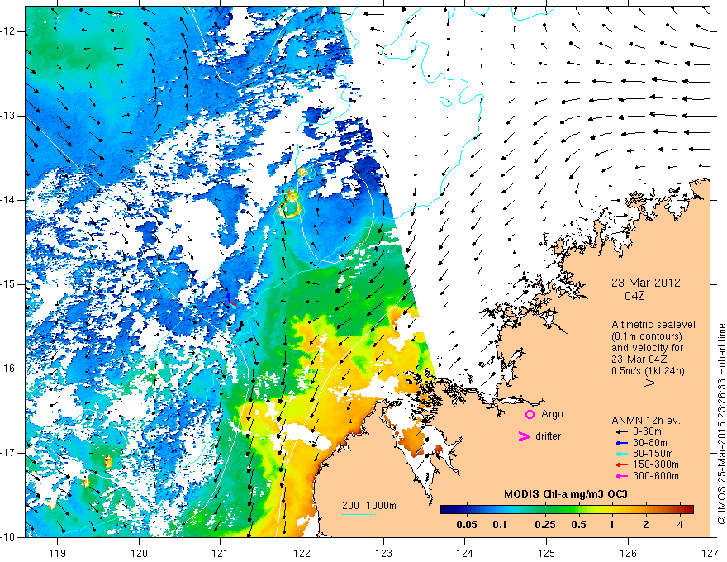Click the red-orange chlorophyll patch near 119.6E 17S
The image size is (727, 562).
(x=108, y=461)
